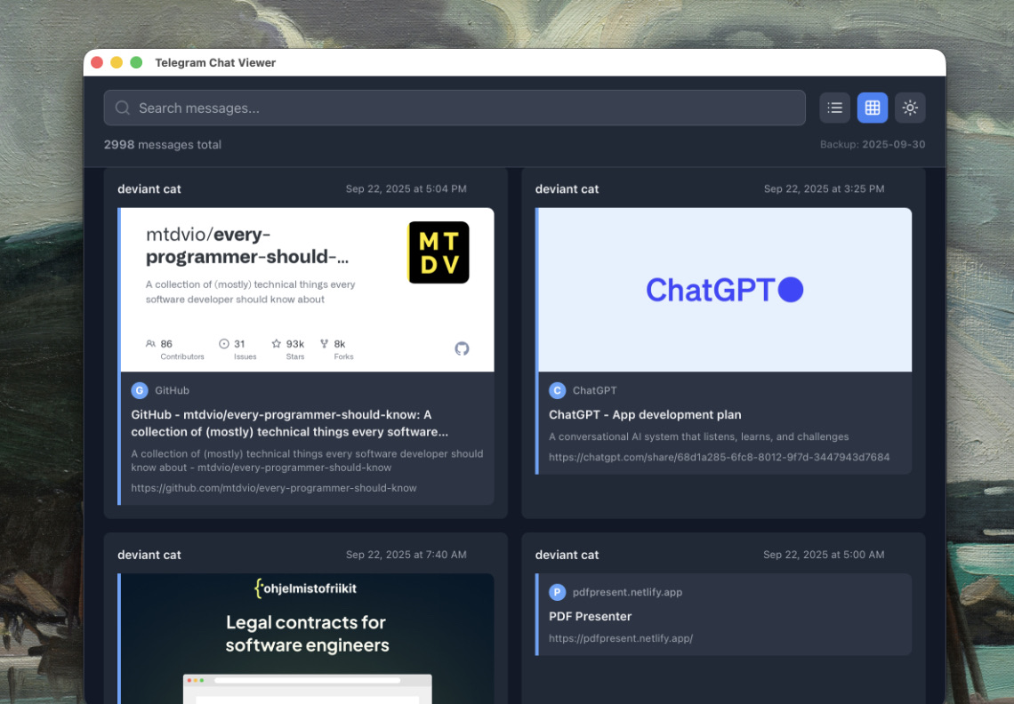1014x704 pixels.
Task: Click the ChatGPT logo preview image
Action: point(725,290)
